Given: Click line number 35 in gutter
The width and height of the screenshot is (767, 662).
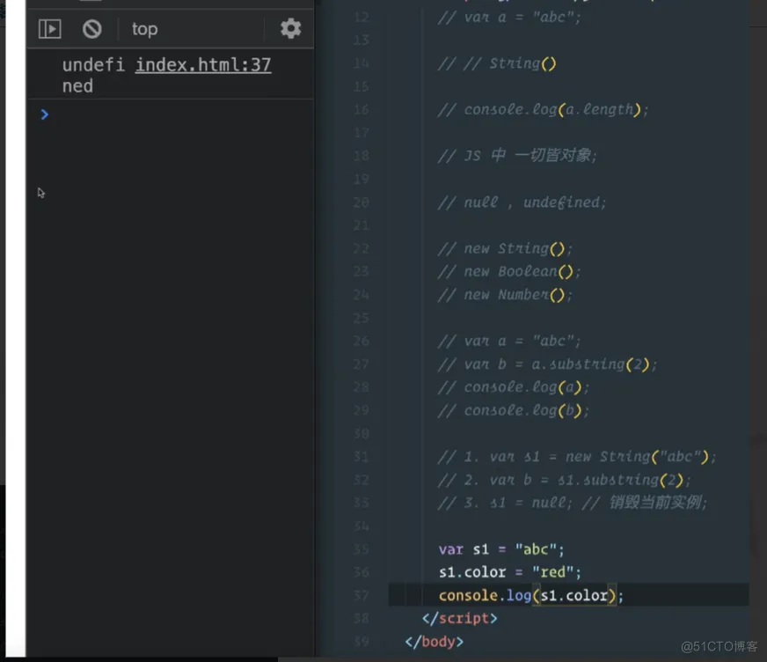Looking at the screenshot, I should 361,549.
